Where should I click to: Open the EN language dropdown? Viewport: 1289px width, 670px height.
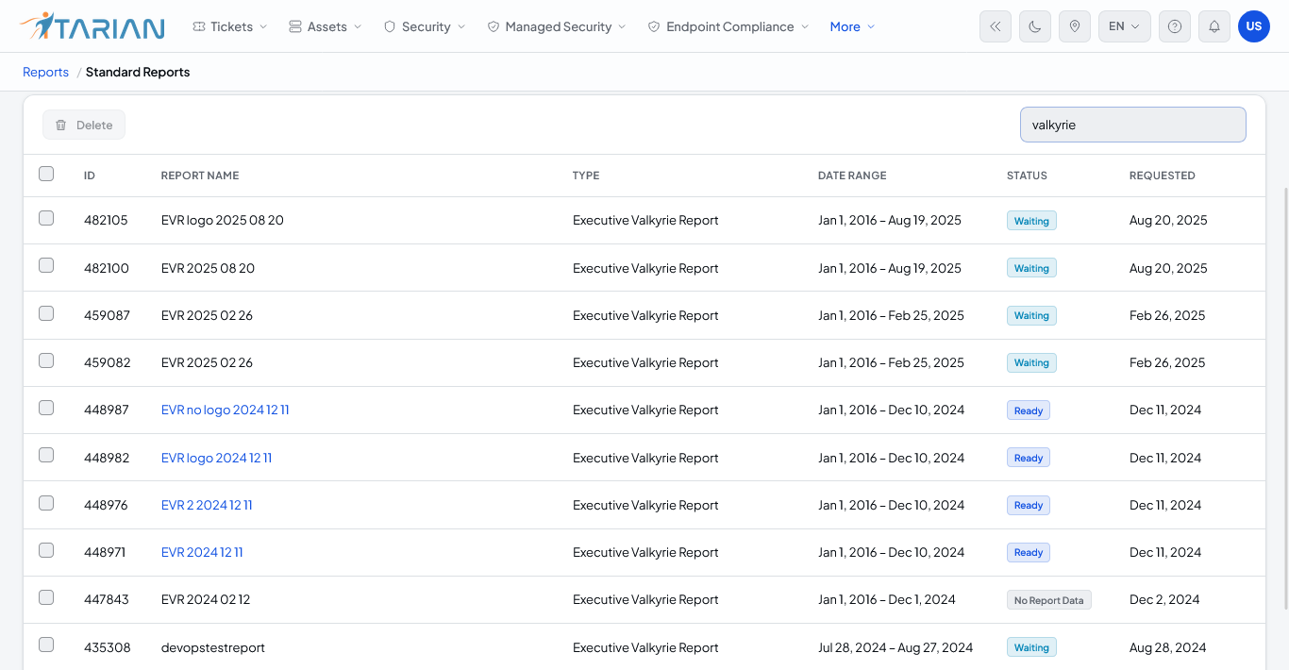[1125, 26]
